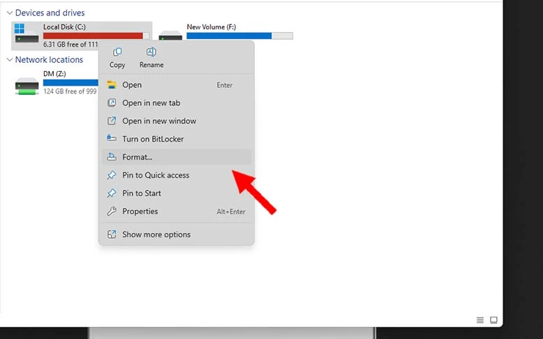This screenshot has height=339, width=543.
Task: Choose Pin to Start entry
Action: point(142,194)
